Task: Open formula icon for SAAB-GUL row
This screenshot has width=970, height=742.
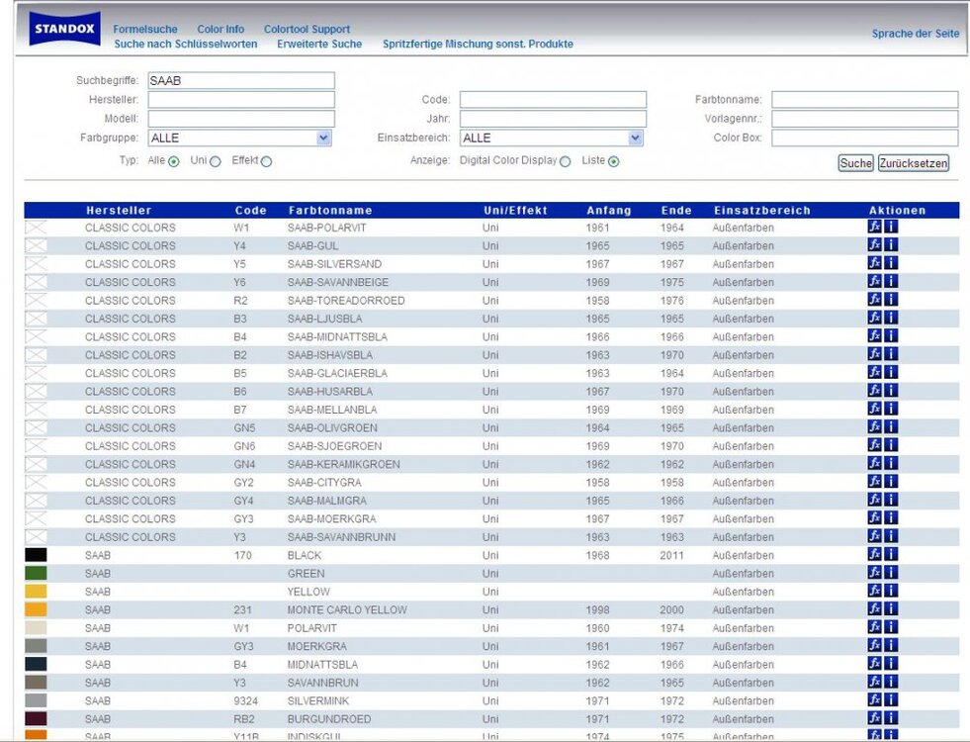Action: pyautogui.click(x=874, y=244)
